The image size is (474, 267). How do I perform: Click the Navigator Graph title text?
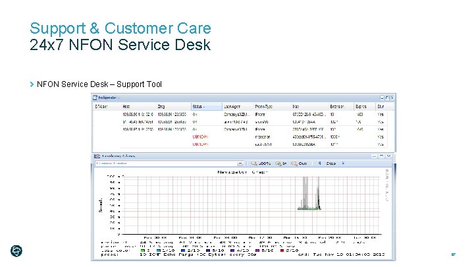[x=243, y=172]
